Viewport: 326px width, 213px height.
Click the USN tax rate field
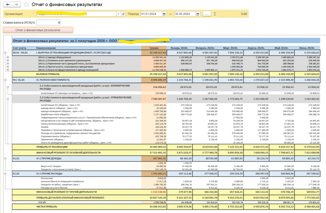[x=49, y=23]
